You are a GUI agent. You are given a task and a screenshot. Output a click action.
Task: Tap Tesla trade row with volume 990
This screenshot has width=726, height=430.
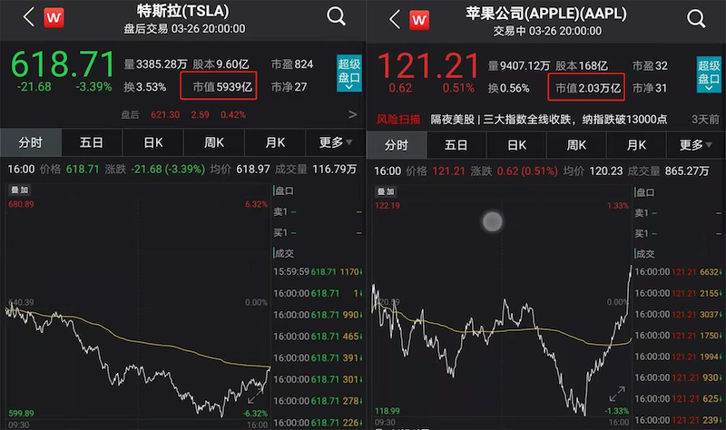pos(319,315)
